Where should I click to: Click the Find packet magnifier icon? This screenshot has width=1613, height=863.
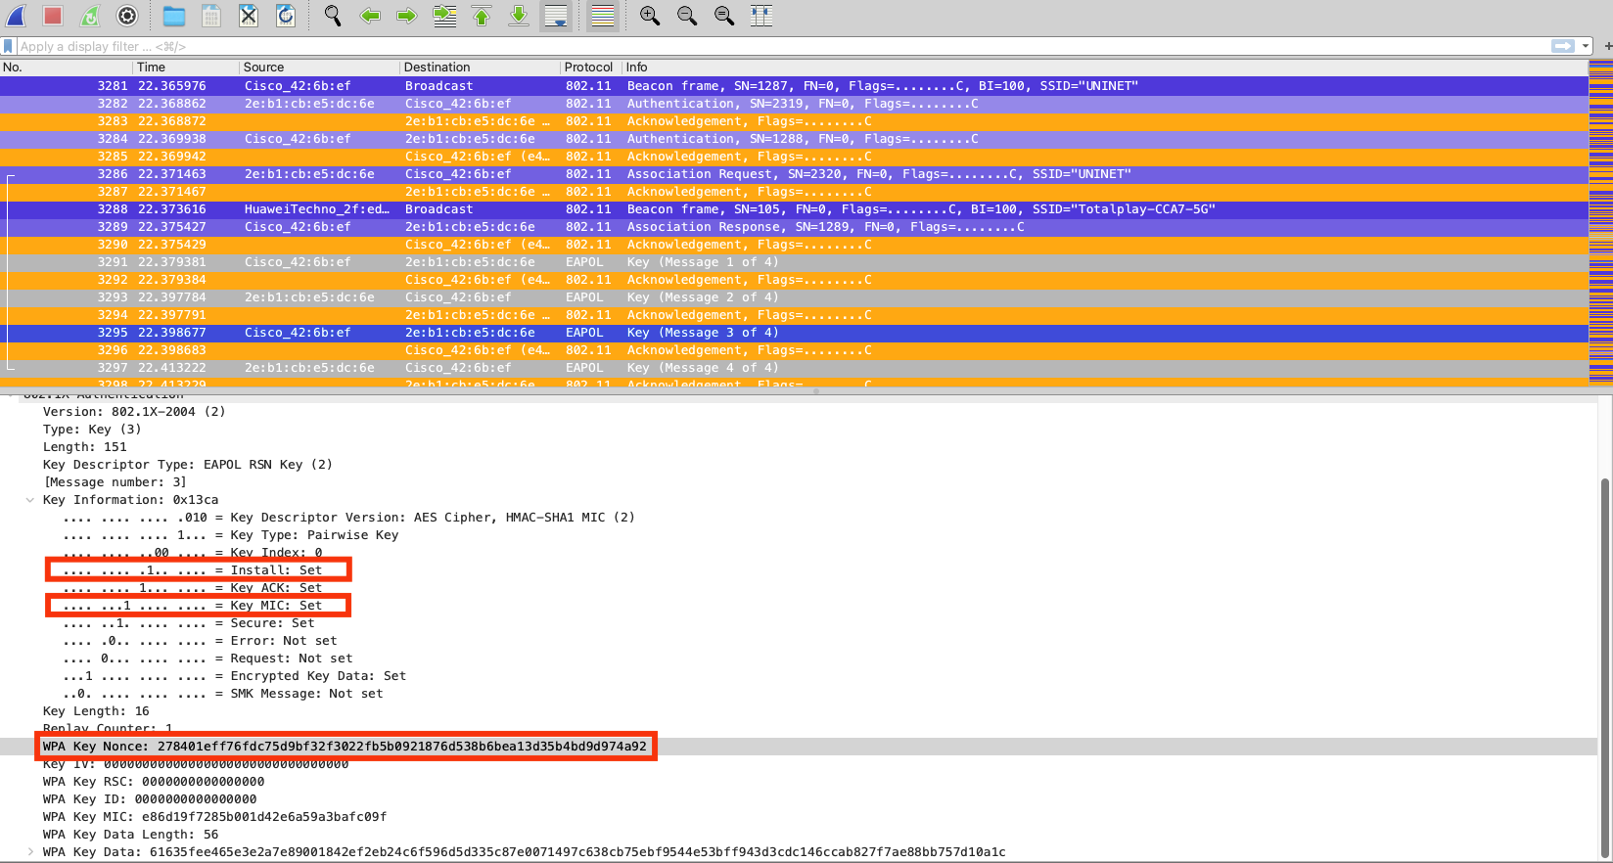[333, 16]
